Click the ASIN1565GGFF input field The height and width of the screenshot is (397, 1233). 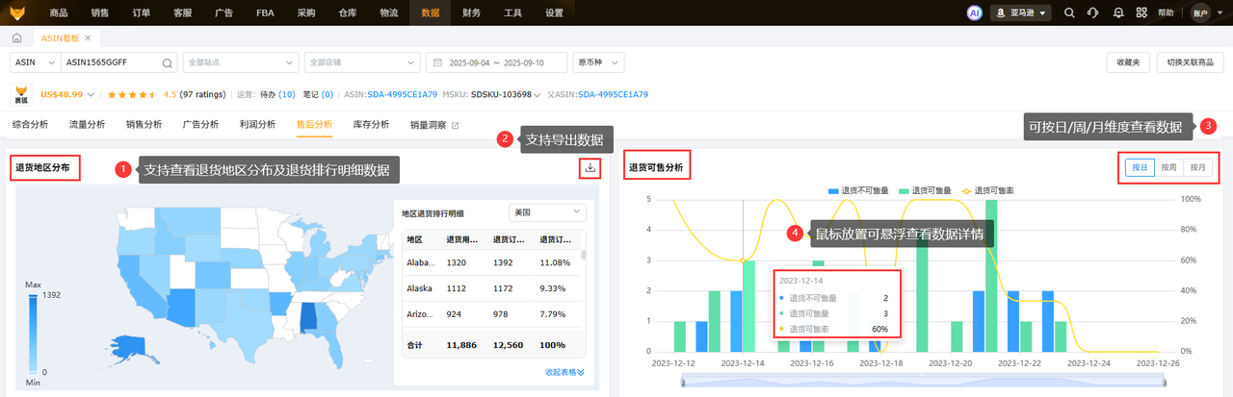(x=111, y=62)
